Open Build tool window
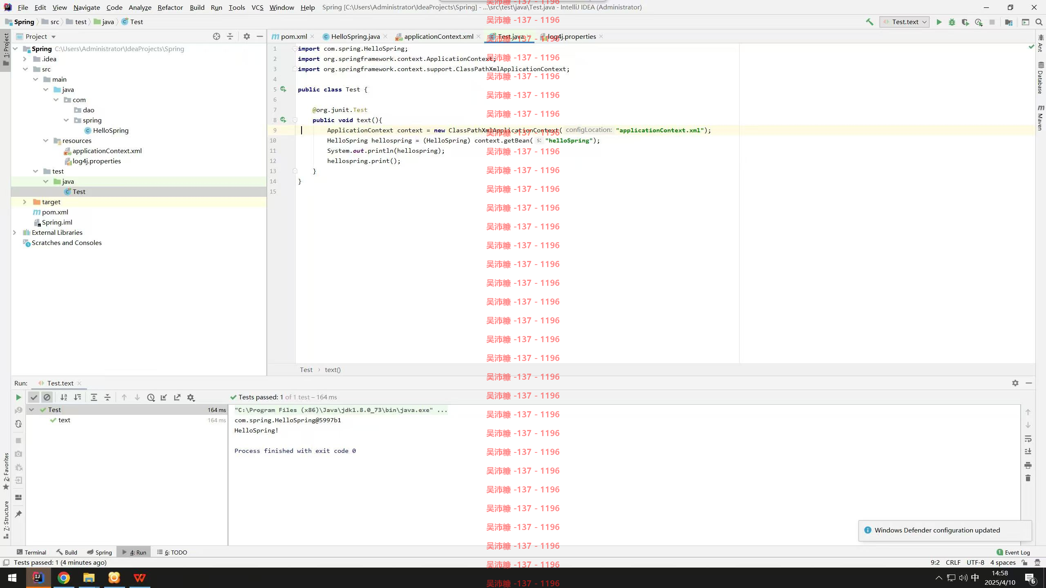 67,552
